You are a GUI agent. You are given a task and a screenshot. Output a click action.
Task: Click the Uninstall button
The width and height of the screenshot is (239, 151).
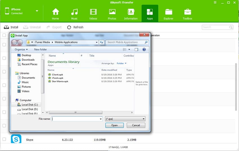tap(32, 27)
